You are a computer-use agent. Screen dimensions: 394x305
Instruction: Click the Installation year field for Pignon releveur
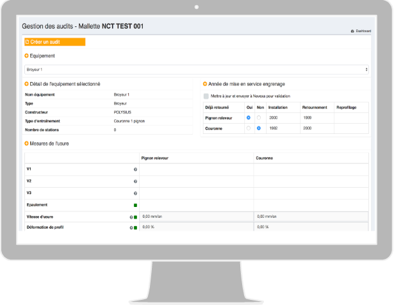click(x=283, y=118)
